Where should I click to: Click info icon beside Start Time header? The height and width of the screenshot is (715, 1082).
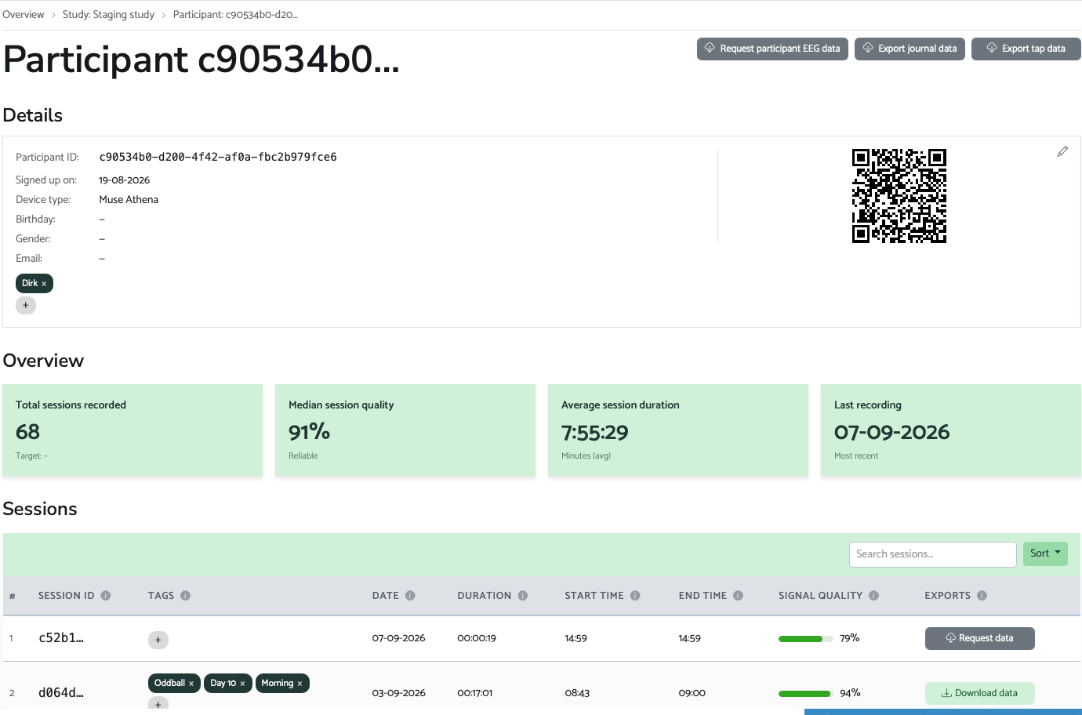click(x=635, y=596)
